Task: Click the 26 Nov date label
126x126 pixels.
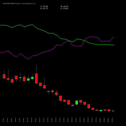Action: click(x=88, y=120)
